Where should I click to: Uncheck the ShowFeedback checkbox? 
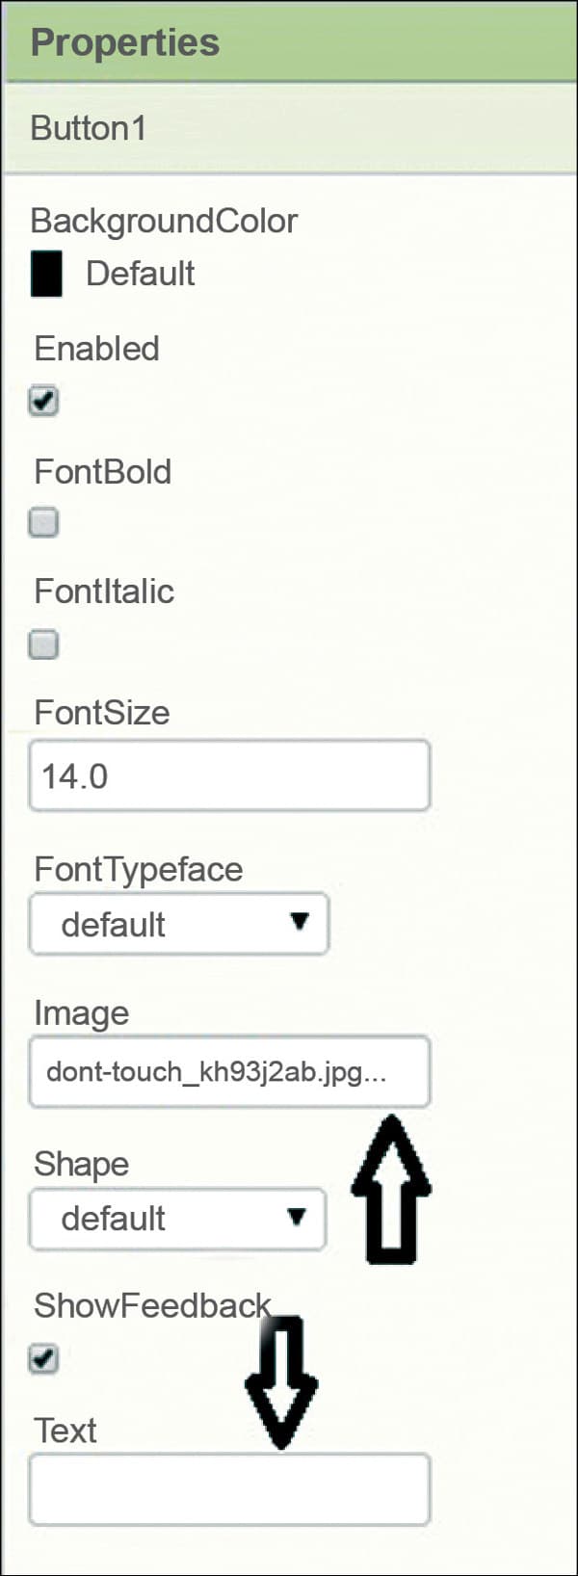[x=43, y=1359]
